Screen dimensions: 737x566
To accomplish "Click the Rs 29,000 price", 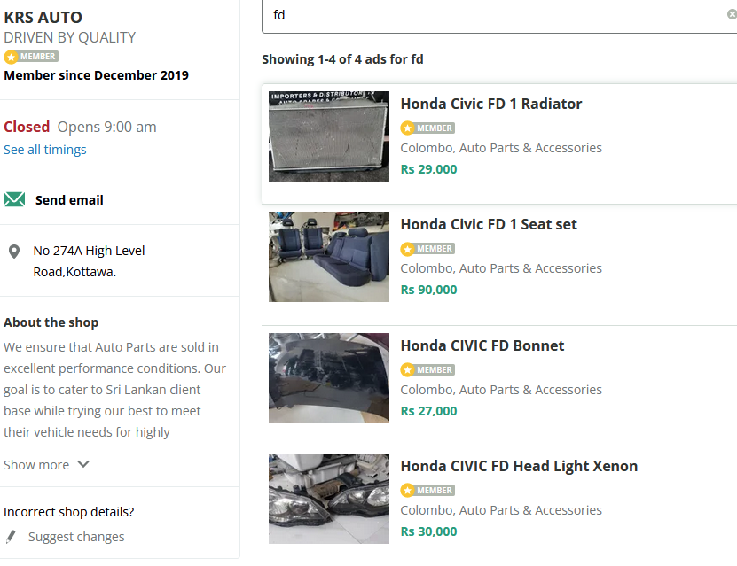I will pyautogui.click(x=428, y=169).
